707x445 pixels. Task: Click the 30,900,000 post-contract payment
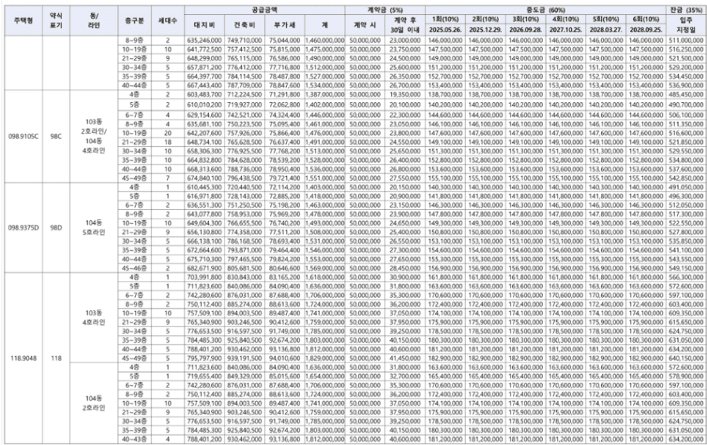tap(405, 277)
